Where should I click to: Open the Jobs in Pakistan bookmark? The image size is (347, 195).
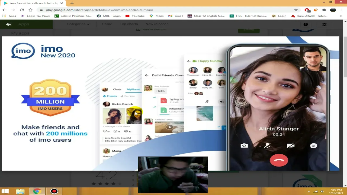tap(73, 16)
